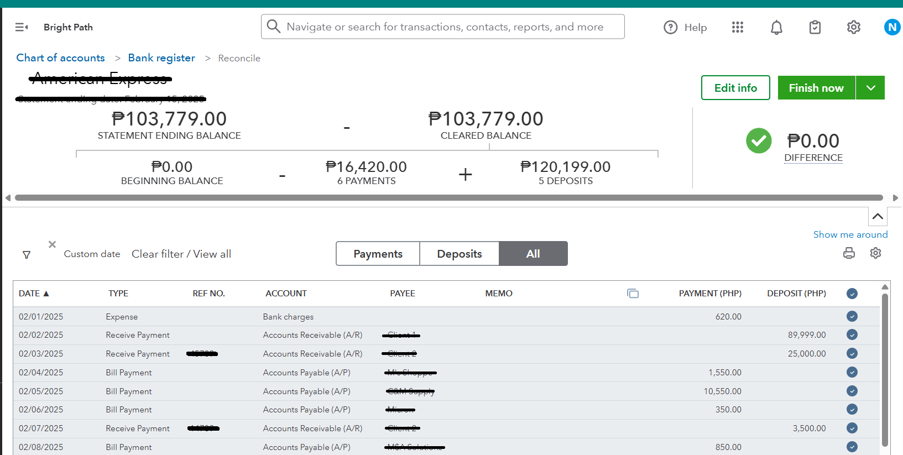Viewport: 903px width, 455px height.
Task: Click the Edit info button
Action: tap(735, 88)
